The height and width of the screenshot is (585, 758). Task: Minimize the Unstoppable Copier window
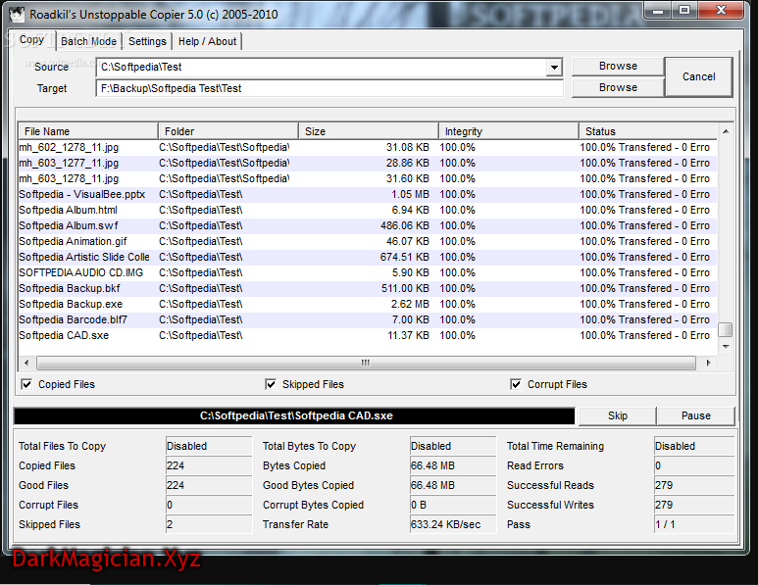coord(658,10)
